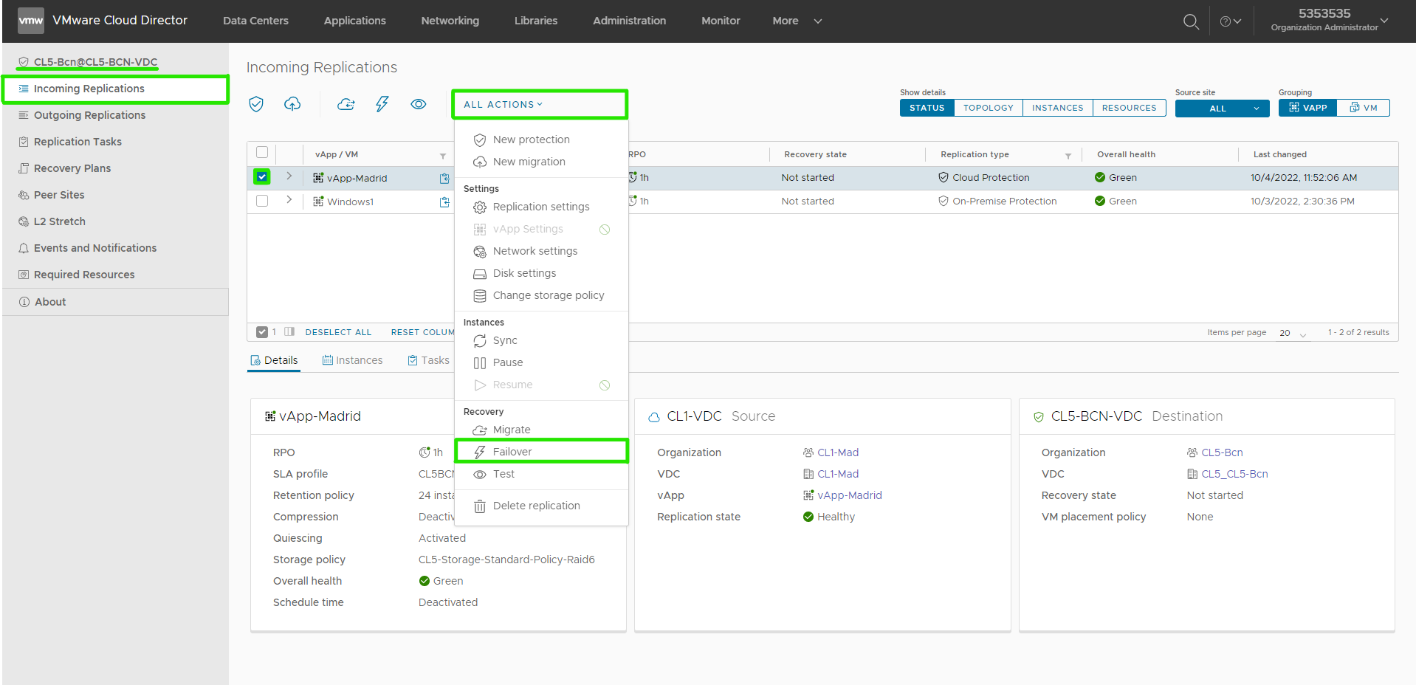The width and height of the screenshot is (1416, 685).
Task: Switch to the Tasks tab
Action: point(428,360)
